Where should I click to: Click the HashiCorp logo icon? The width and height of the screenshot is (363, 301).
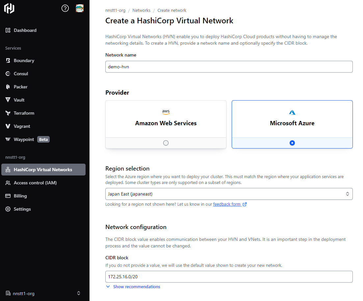pyautogui.click(x=9, y=8)
